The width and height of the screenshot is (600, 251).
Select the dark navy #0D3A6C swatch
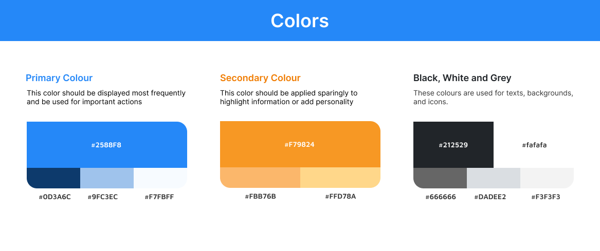(x=53, y=178)
